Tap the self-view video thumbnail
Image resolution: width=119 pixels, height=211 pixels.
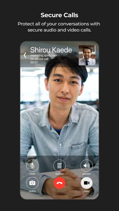pyautogui.click(x=87, y=55)
